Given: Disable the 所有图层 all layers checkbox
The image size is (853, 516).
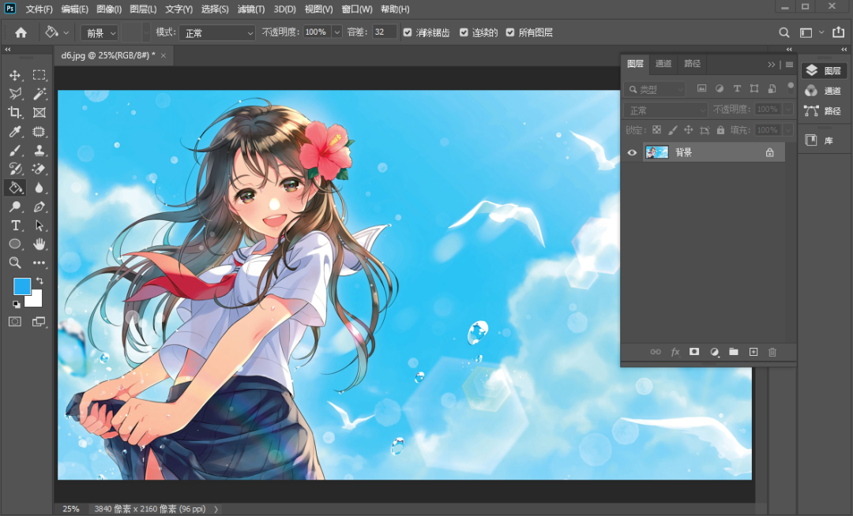Looking at the screenshot, I should (x=510, y=32).
